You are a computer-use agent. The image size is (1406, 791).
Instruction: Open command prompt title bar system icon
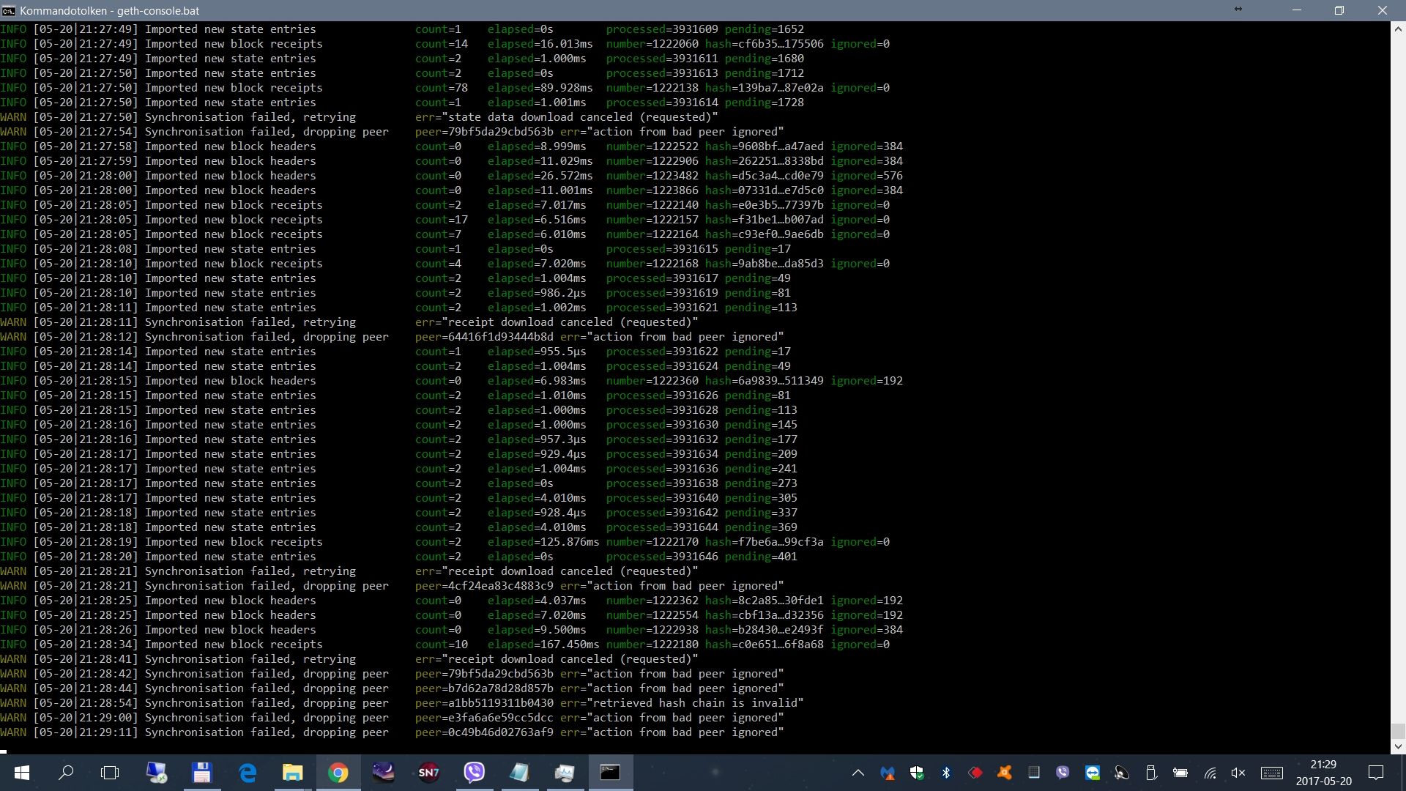tap(9, 10)
